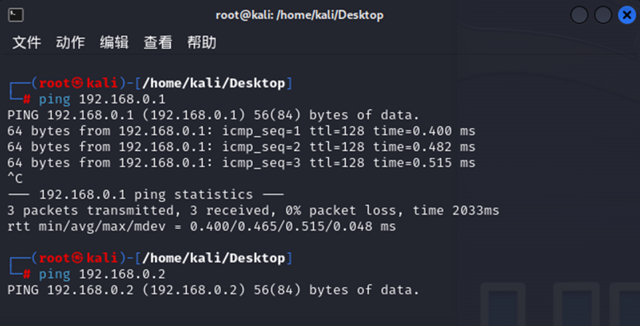
Task: Open the 编辑 menu
Action: 114,43
